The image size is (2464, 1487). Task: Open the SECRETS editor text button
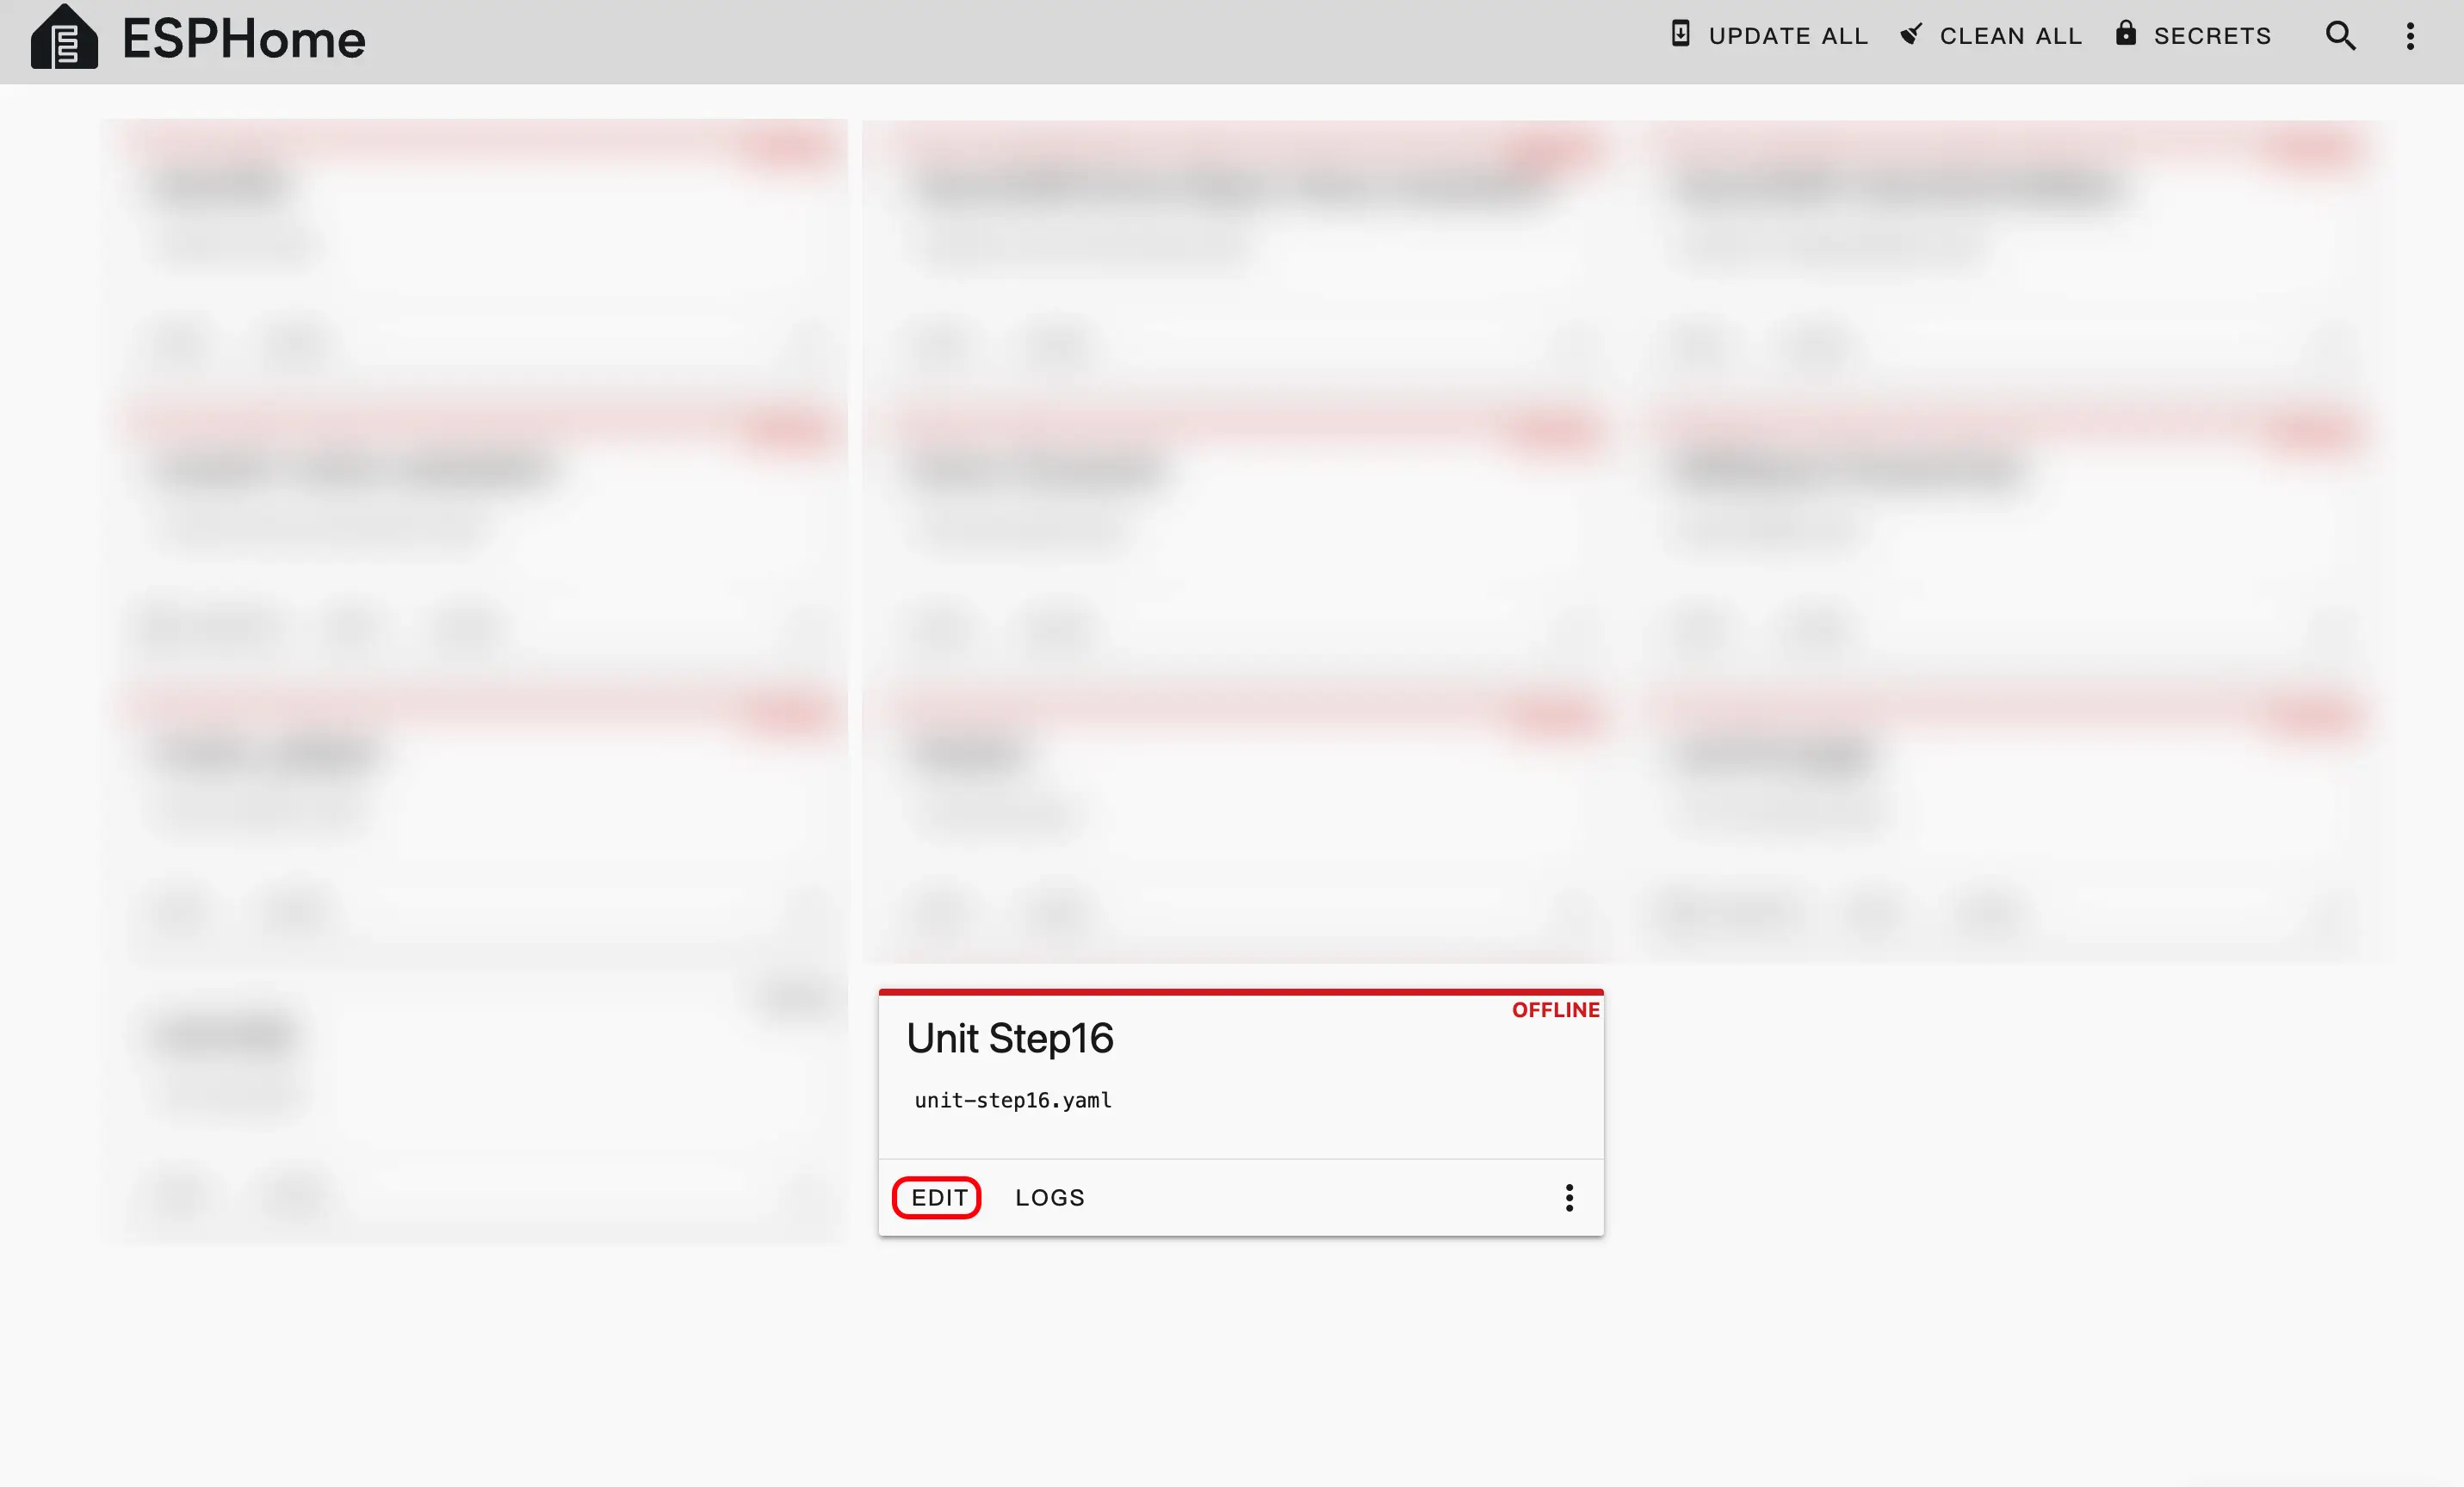(2212, 36)
